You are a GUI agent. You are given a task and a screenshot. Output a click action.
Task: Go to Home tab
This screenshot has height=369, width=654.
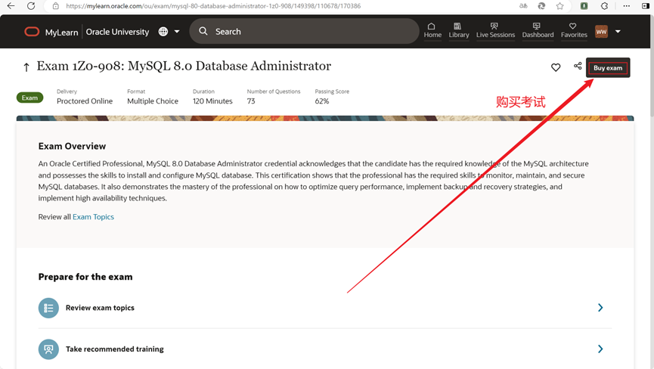(x=432, y=30)
